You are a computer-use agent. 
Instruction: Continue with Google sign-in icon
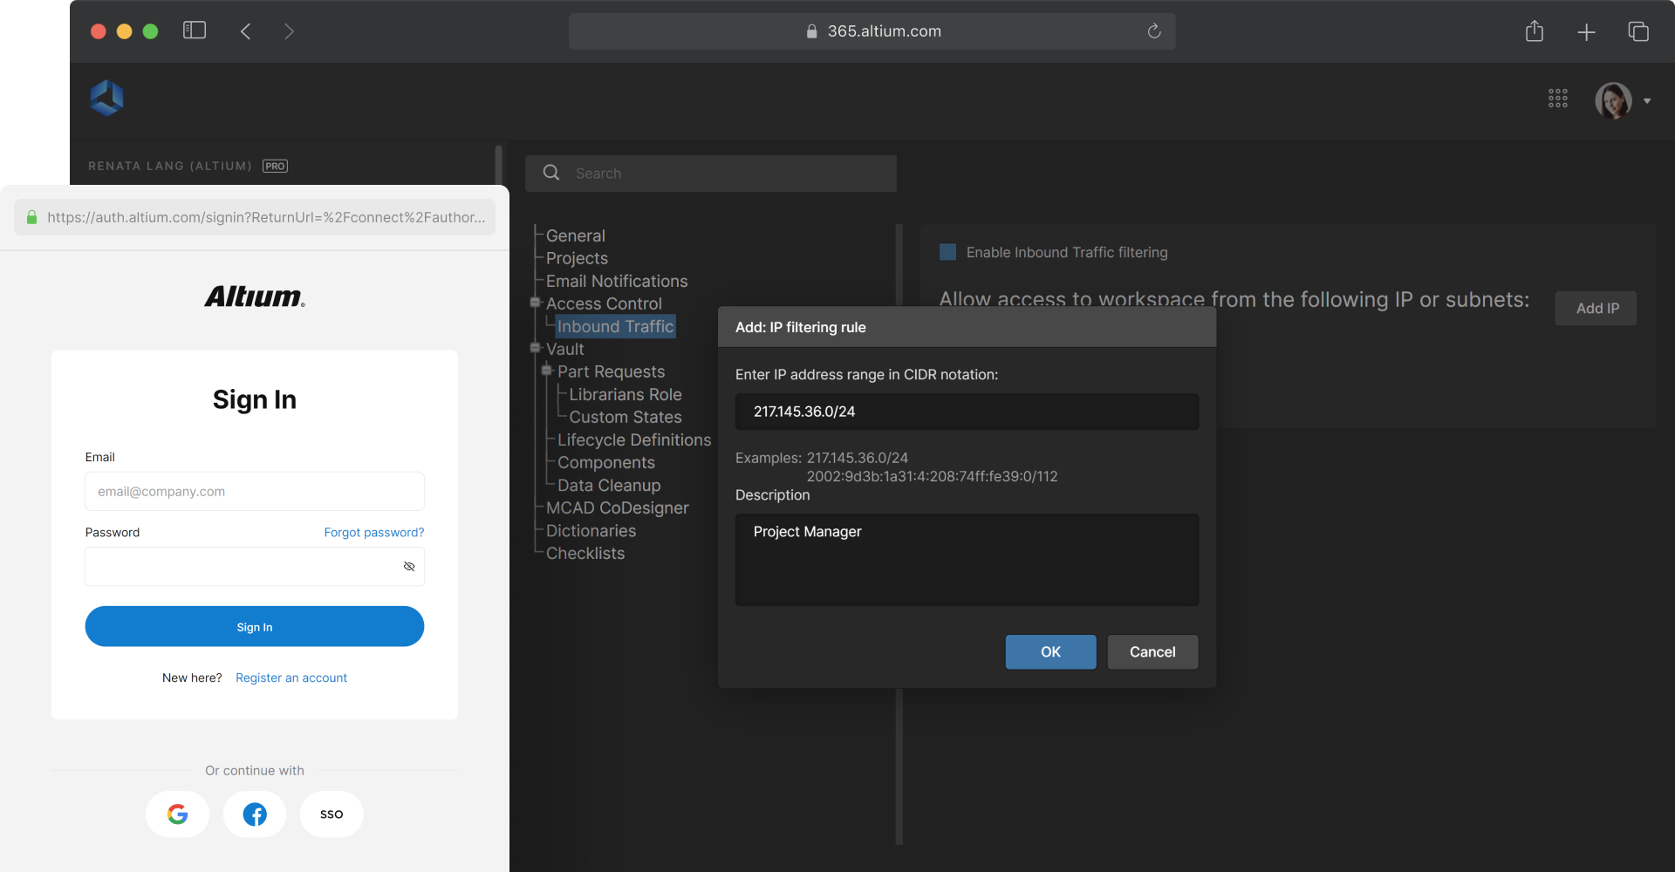(178, 814)
